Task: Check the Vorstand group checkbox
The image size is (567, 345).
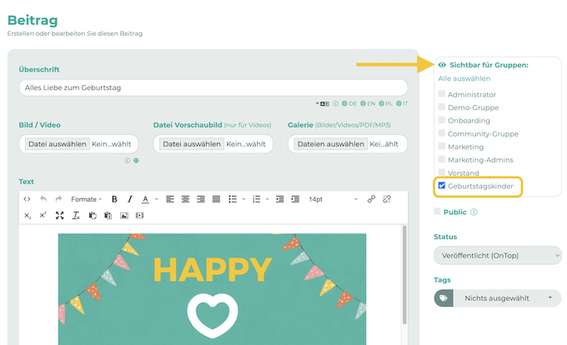Action: click(x=442, y=172)
